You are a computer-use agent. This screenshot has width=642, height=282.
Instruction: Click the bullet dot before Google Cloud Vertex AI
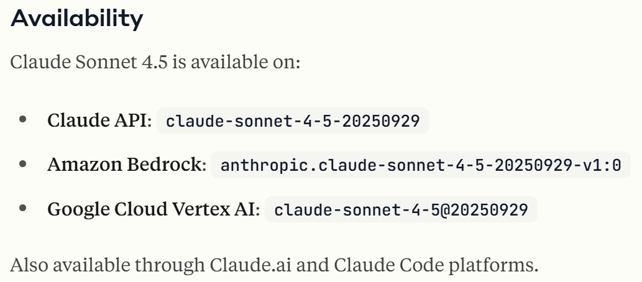point(23,209)
